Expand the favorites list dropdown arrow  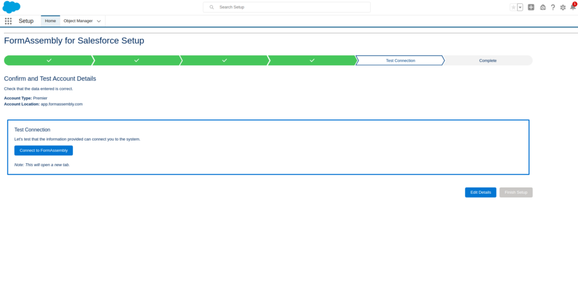(x=520, y=7)
